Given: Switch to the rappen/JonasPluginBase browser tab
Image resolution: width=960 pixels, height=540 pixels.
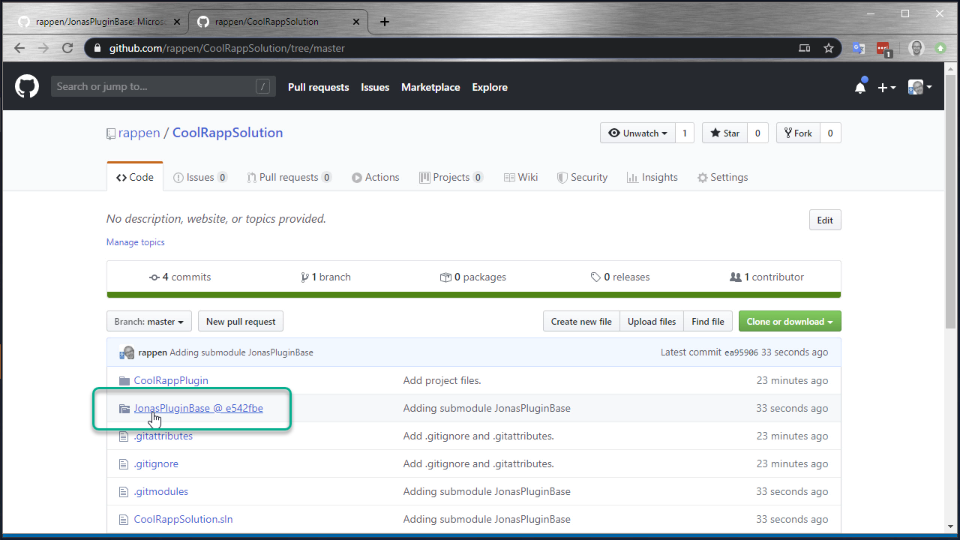Looking at the screenshot, I should click(100, 22).
